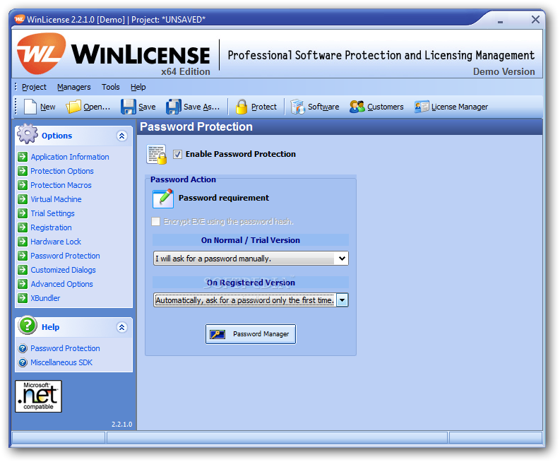Click green arrow icon beside Trial Settings
Image resolution: width=560 pixels, height=462 pixels.
(23, 213)
